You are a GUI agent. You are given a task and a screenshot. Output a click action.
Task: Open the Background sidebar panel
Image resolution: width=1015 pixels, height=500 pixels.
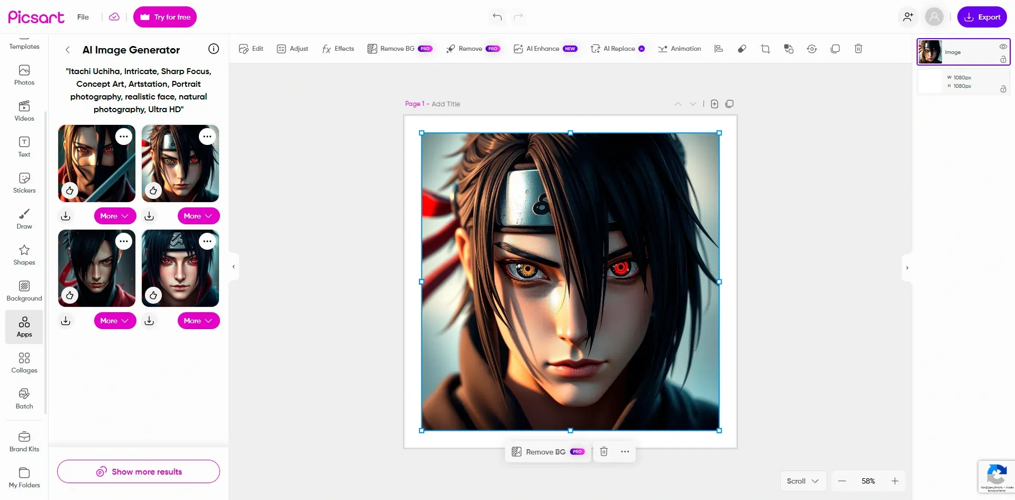point(24,291)
